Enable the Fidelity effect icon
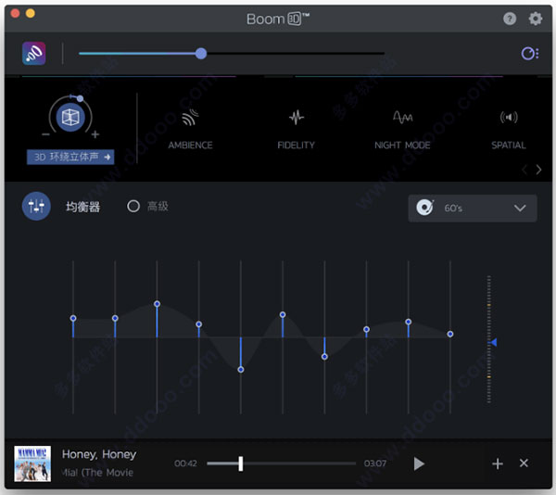This screenshot has height=495, width=556. point(297,118)
